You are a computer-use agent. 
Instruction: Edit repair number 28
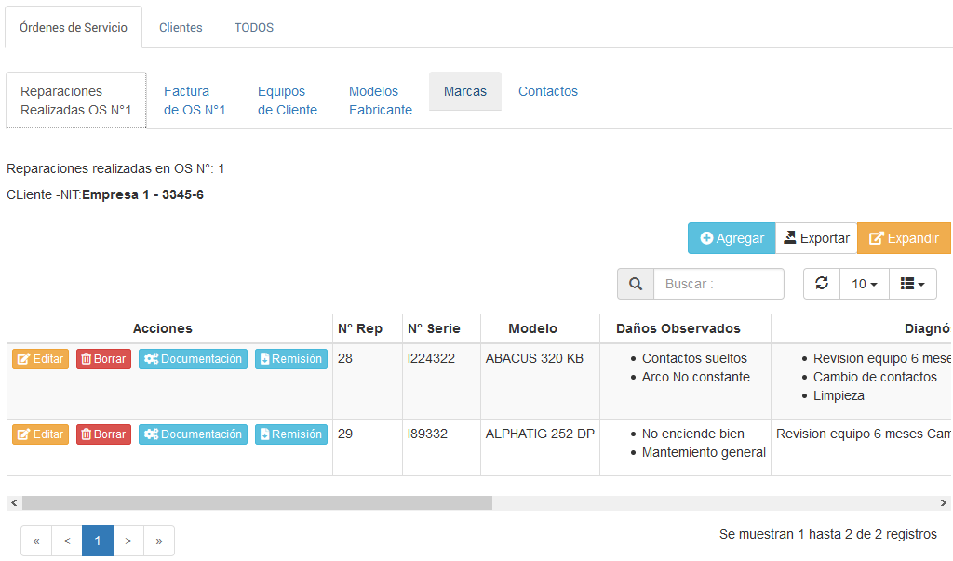pos(40,359)
